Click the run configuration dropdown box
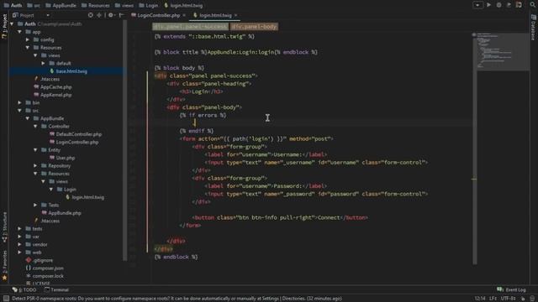Screen dimensions: 538x302 click(x=477, y=5)
